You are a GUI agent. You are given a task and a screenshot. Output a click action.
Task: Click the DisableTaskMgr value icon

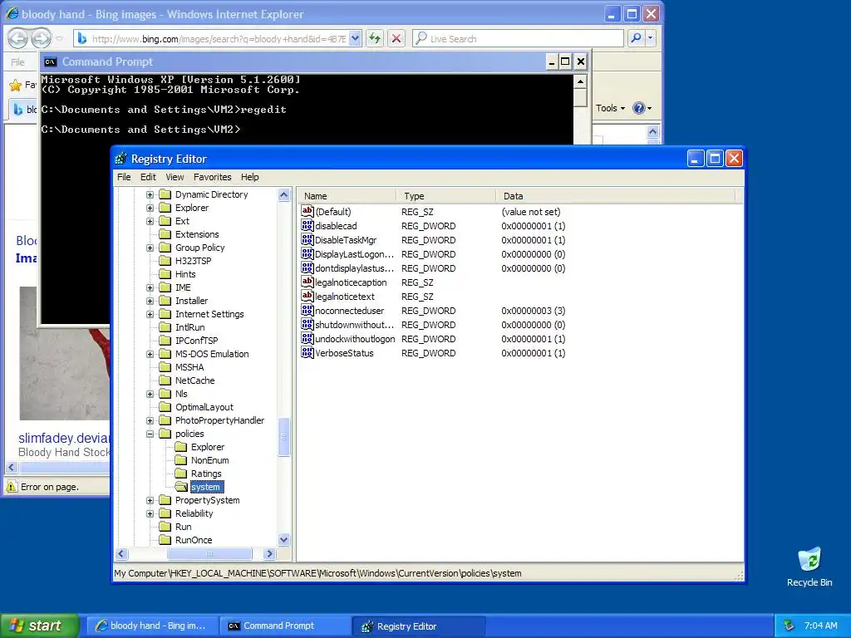(307, 240)
